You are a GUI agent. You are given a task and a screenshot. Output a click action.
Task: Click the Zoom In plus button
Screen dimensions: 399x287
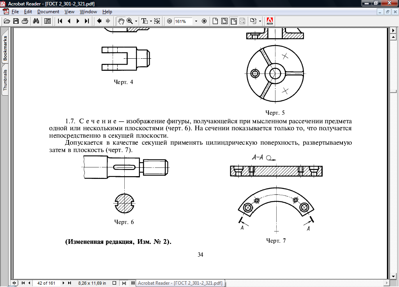(204, 21)
